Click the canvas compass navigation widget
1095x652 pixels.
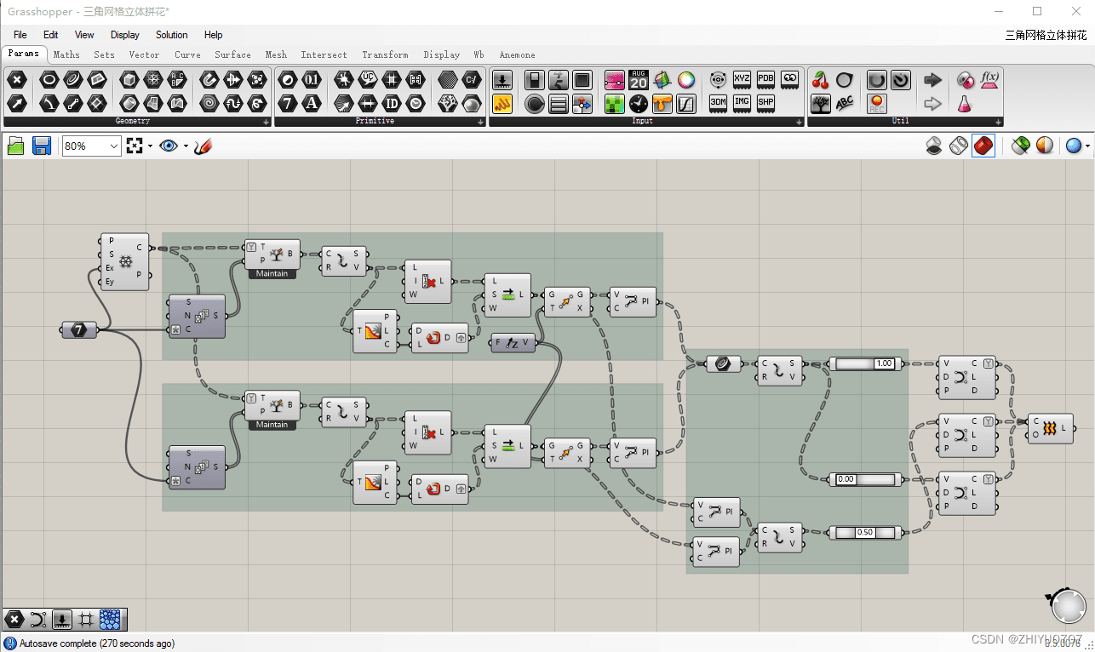click(1067, 604)
